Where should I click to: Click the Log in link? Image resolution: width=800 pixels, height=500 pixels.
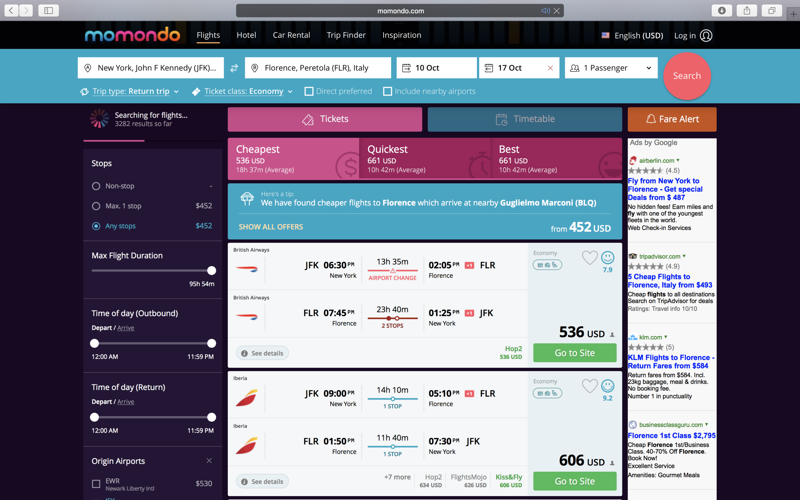(685, 36)
